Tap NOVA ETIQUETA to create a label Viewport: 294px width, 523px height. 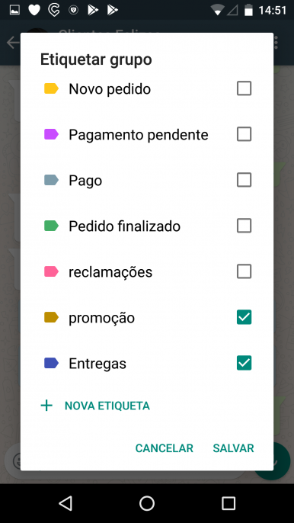107,406
